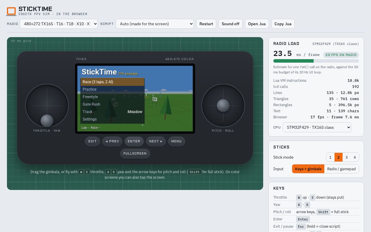
Task: Expand the CPU class dropdown
Action: [317, 127]
